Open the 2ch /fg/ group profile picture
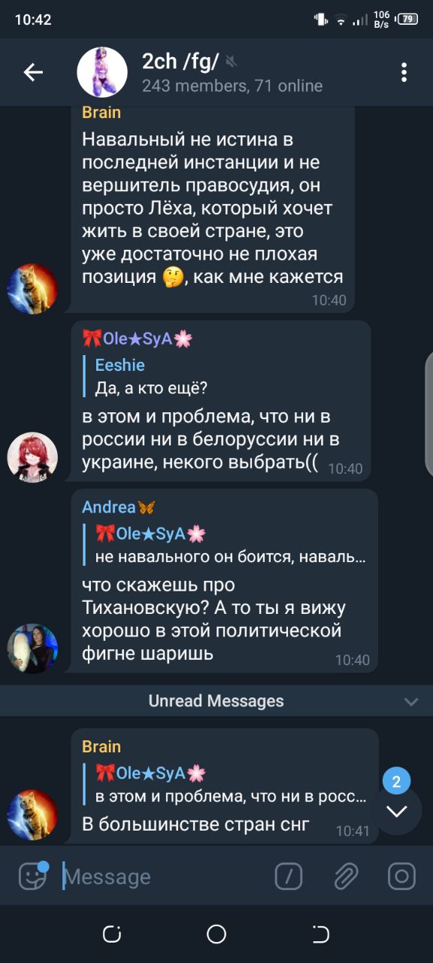 [102, 72]
